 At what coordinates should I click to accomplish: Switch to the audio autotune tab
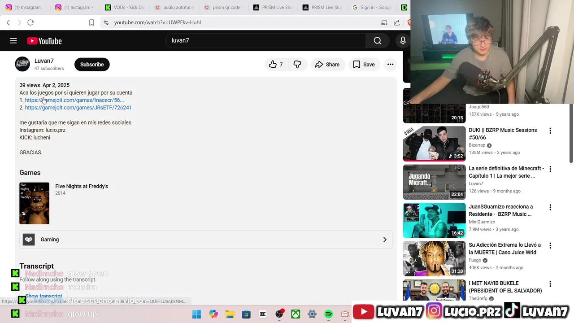point(174,7)
